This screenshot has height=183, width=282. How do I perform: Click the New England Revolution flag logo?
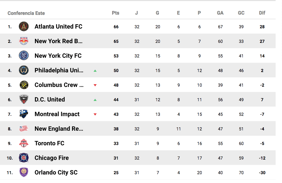(23, 129)
